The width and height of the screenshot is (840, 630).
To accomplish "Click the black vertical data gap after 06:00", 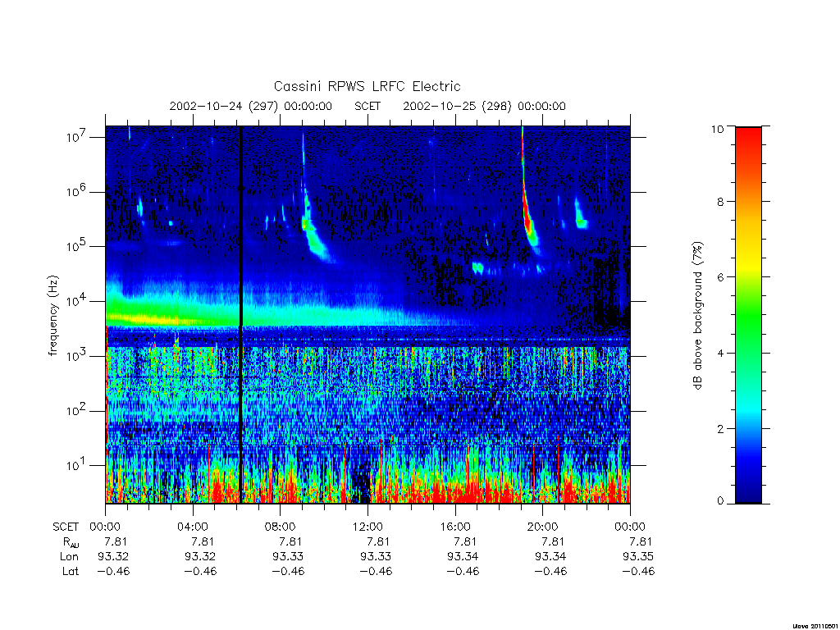I will pyautogui.click(x=241, y=314).
